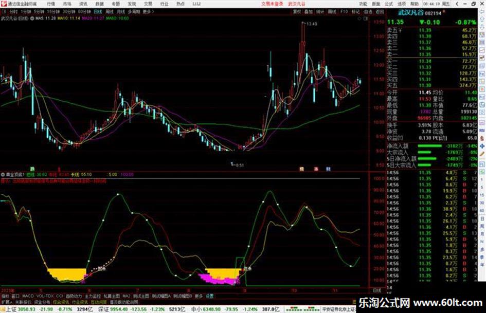Switch chart to 60分钟 period

pyautogui.click(x=84, y=11)
